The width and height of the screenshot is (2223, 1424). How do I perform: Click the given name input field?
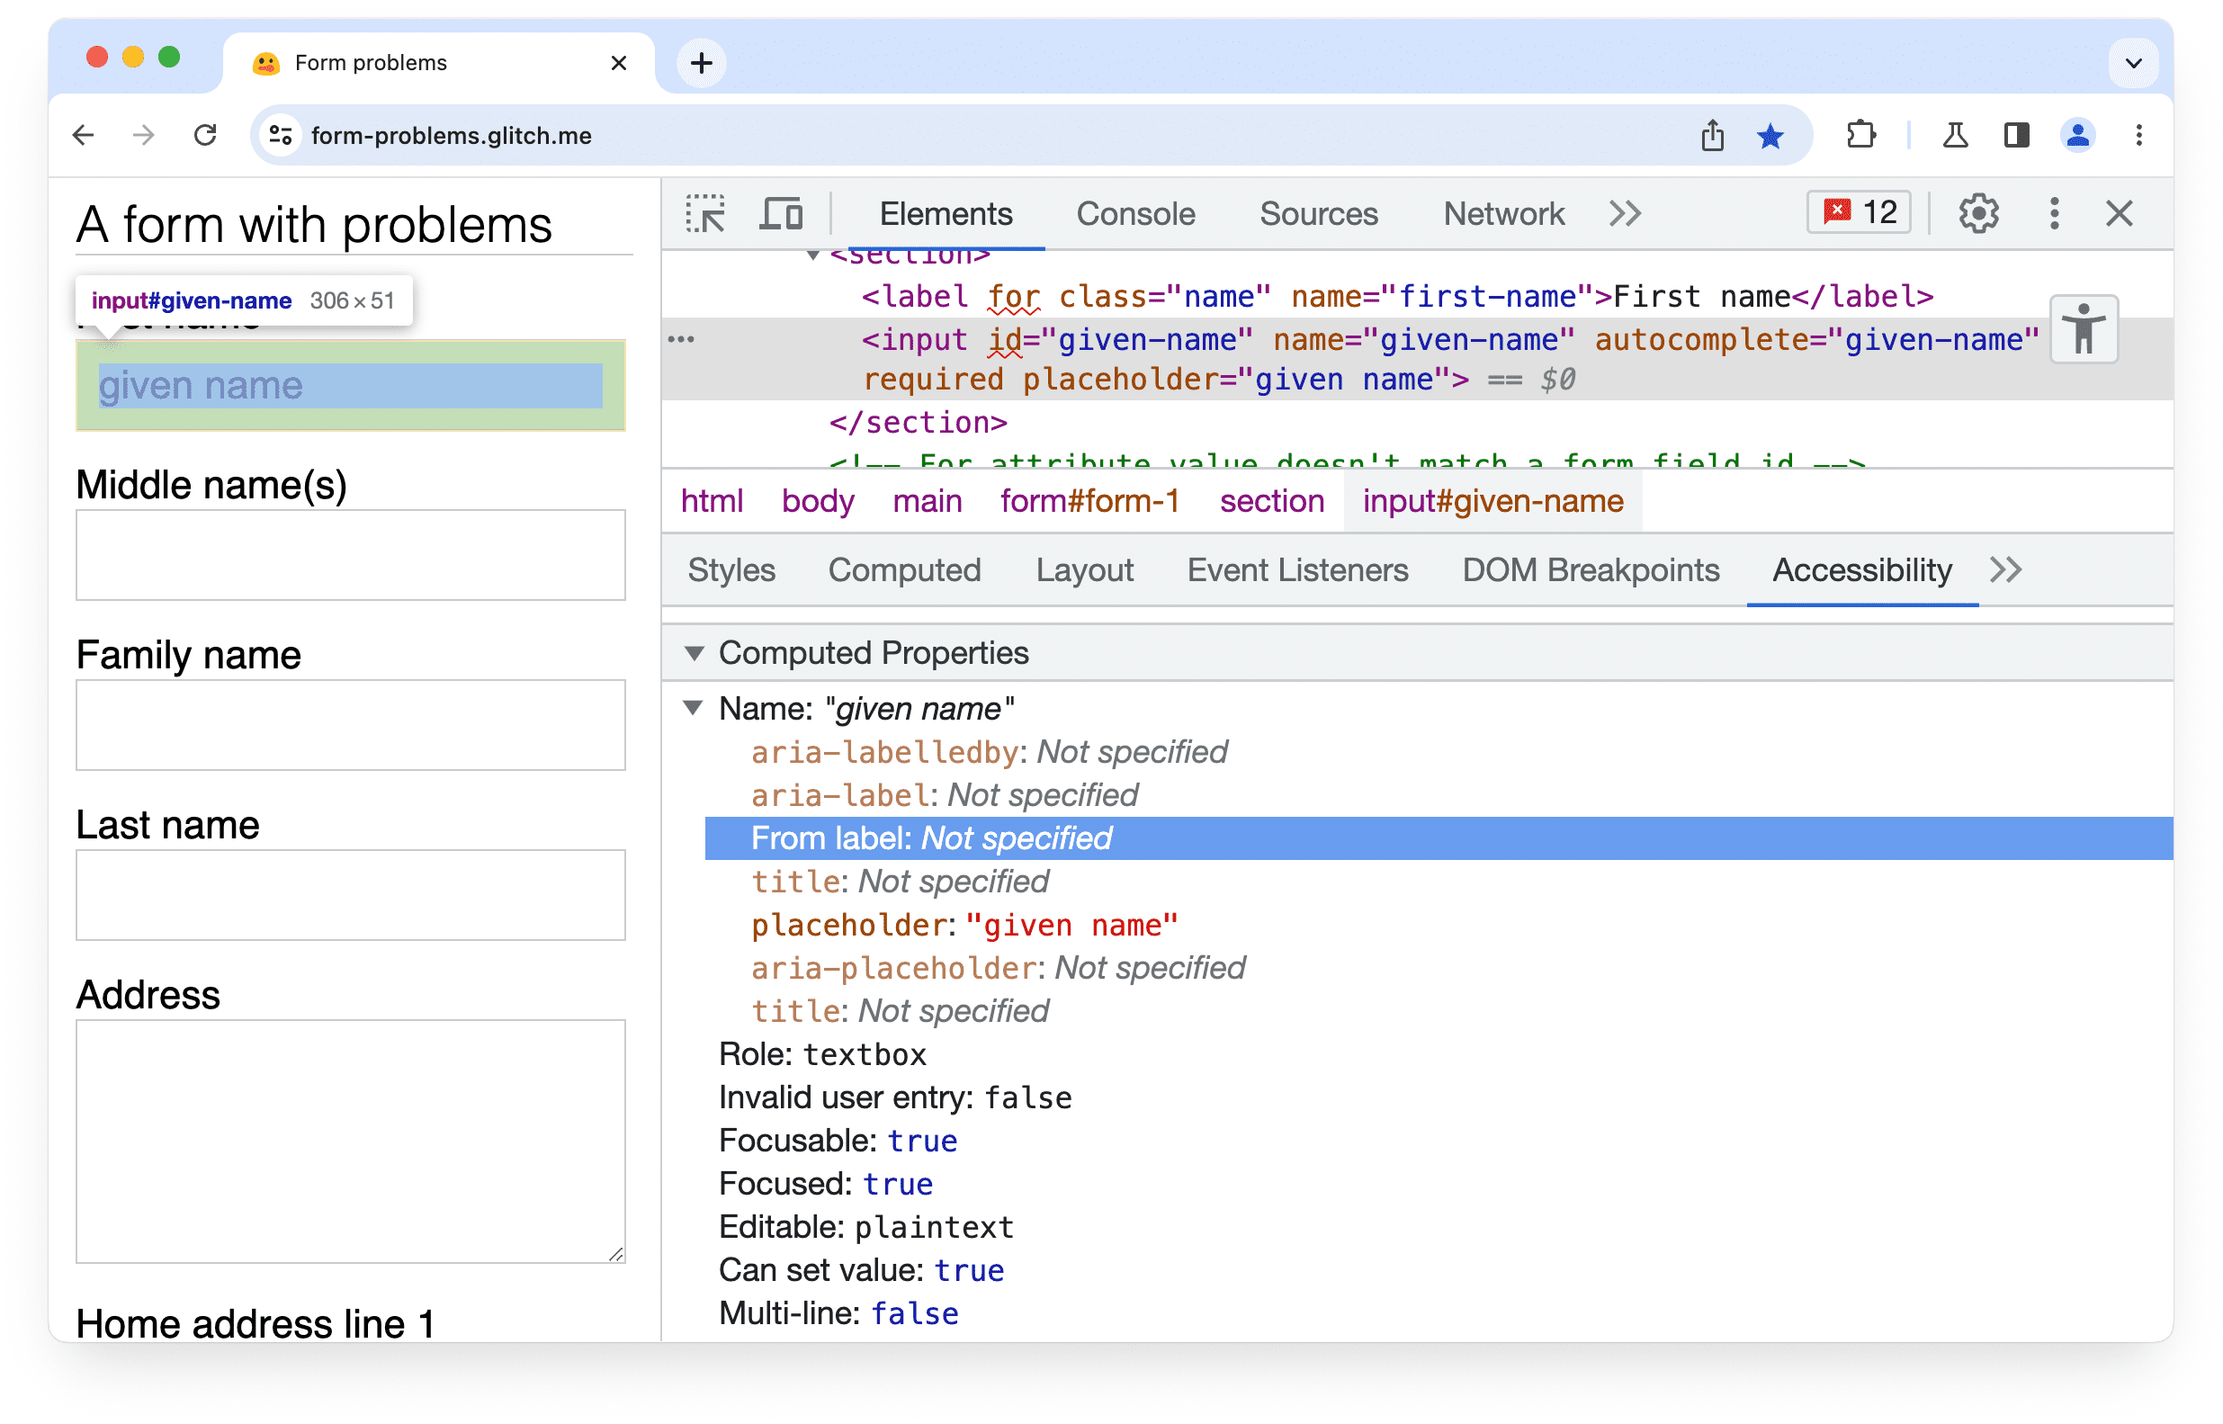pyautogui.click(x=348, y=384)
